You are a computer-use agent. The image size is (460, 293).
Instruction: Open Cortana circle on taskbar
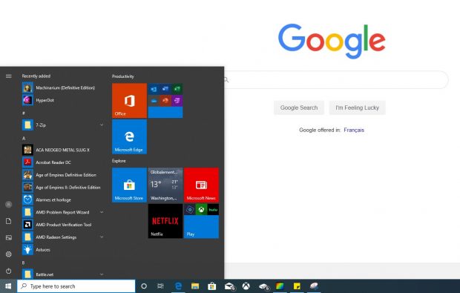point(144,286)
